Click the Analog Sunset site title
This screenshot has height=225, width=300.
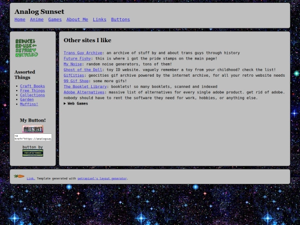[x=39, y=12]
